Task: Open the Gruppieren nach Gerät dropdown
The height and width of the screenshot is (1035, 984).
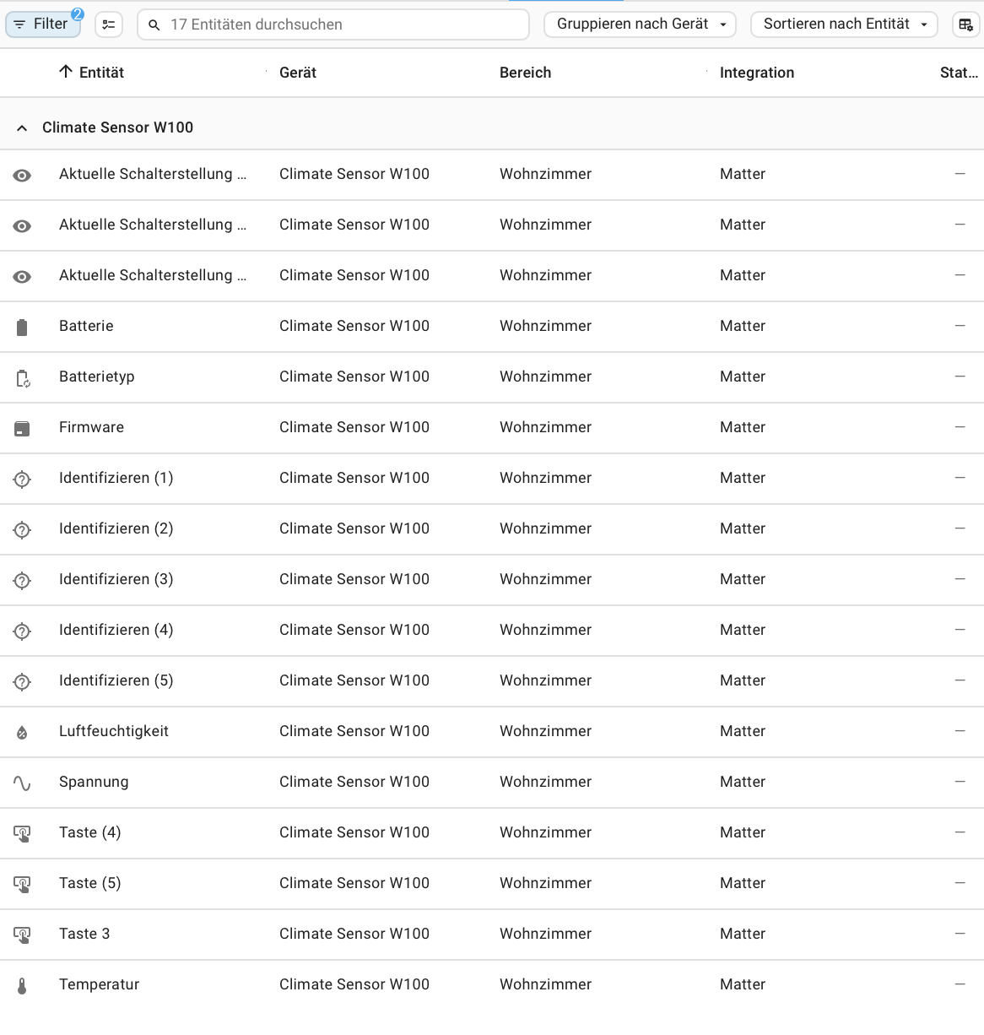Action: 641,24
